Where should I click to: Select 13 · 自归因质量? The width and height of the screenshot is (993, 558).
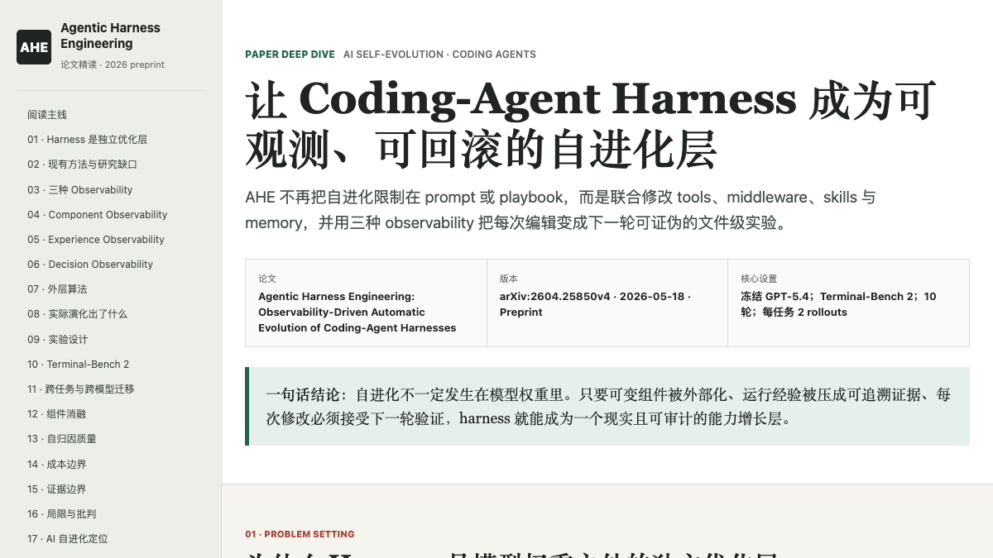(62, 438)
